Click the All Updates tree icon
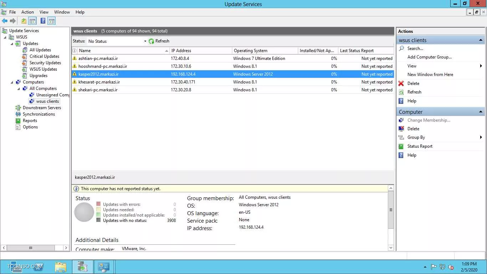This screenshot has height=274, width=487. tap(25, 50)
